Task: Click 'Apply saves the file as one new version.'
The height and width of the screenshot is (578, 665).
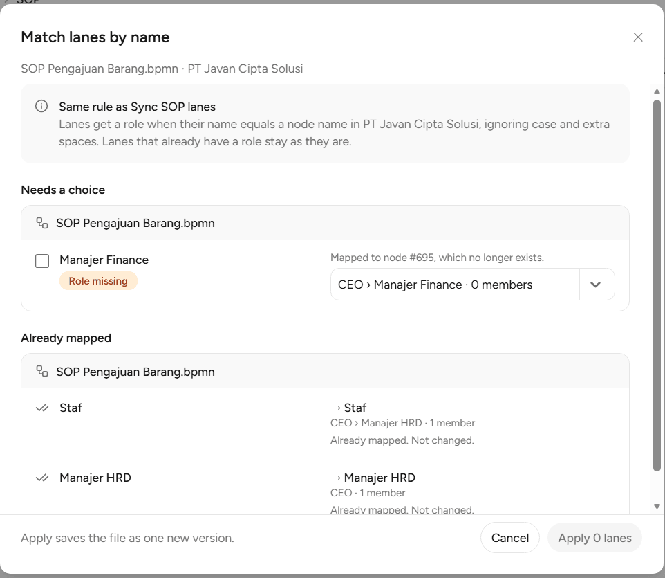Action: [127, 538]
